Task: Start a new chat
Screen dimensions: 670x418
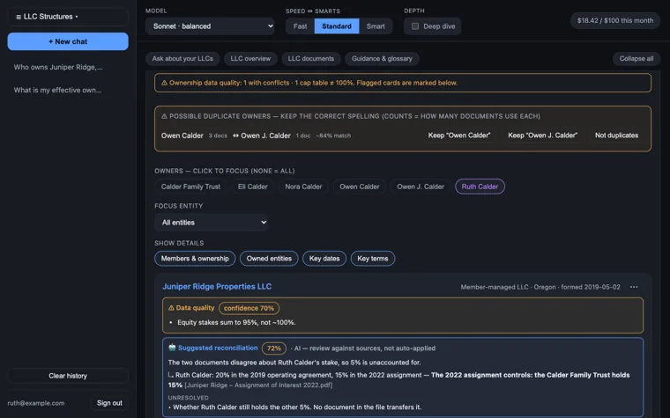Action: [68, 41]
